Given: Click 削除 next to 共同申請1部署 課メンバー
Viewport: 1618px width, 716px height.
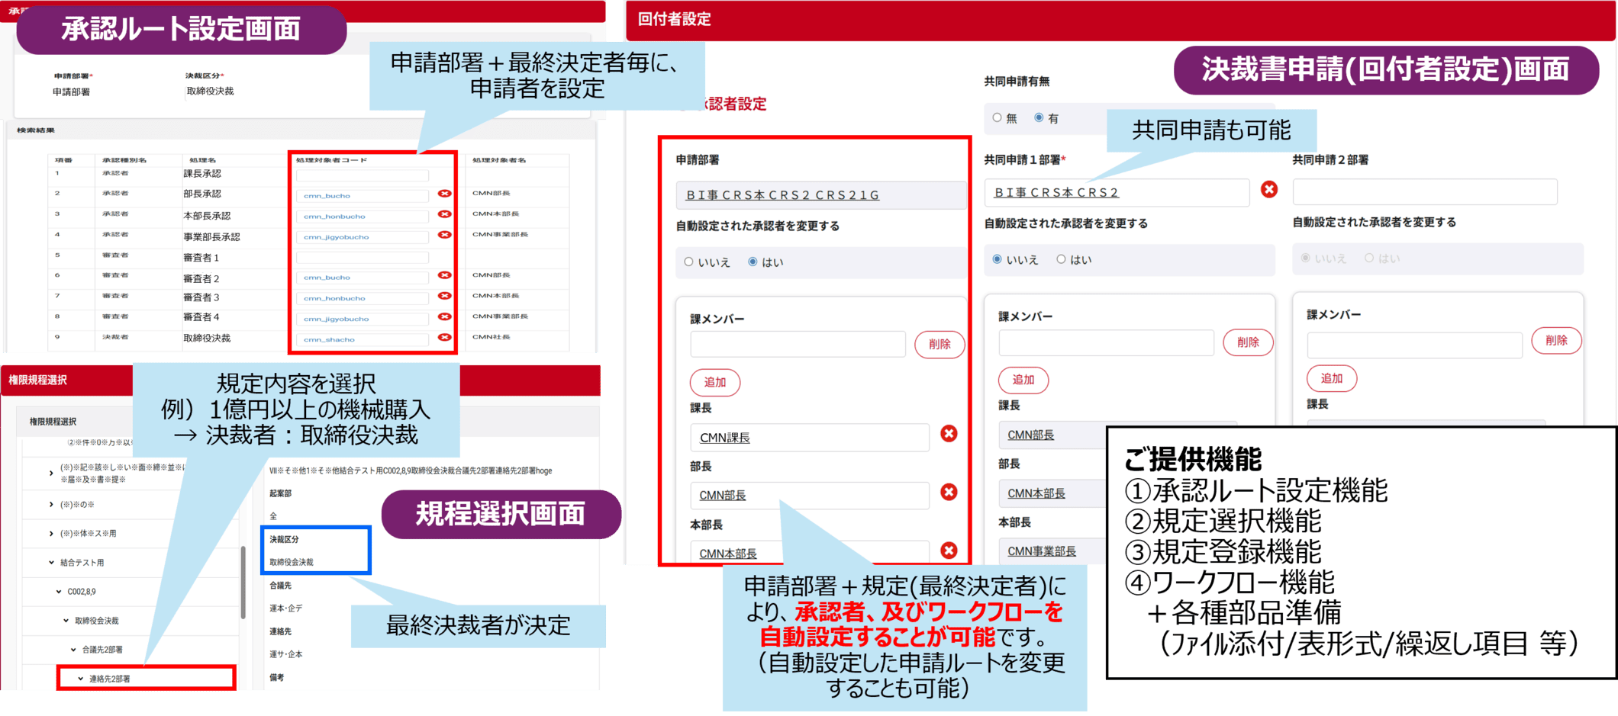Looking at the screenshot, I should pos(1247,342).
